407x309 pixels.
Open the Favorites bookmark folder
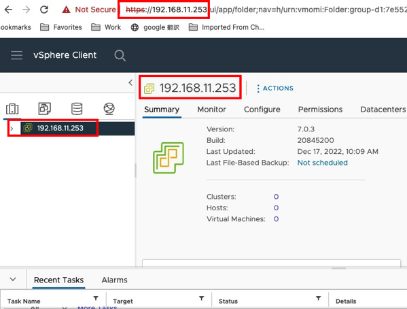pyautogui.click(x=61, y=27)
